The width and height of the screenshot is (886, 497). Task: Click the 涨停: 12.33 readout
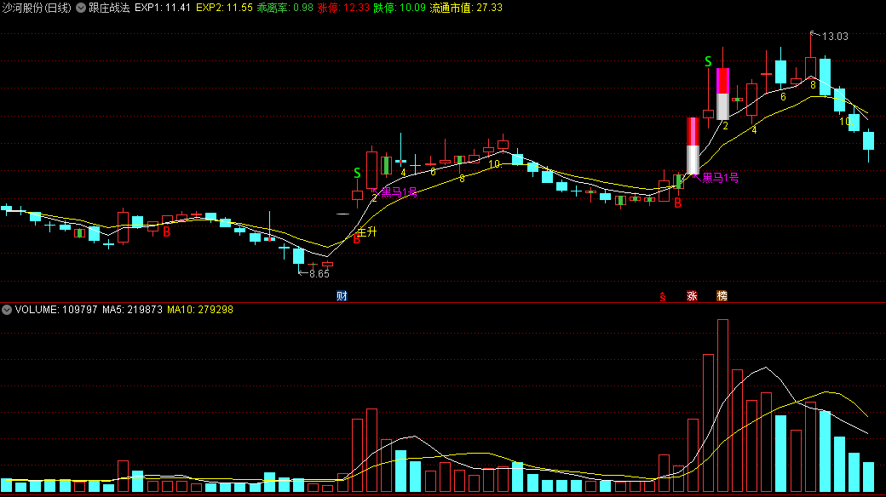click(x=343, y=8)
